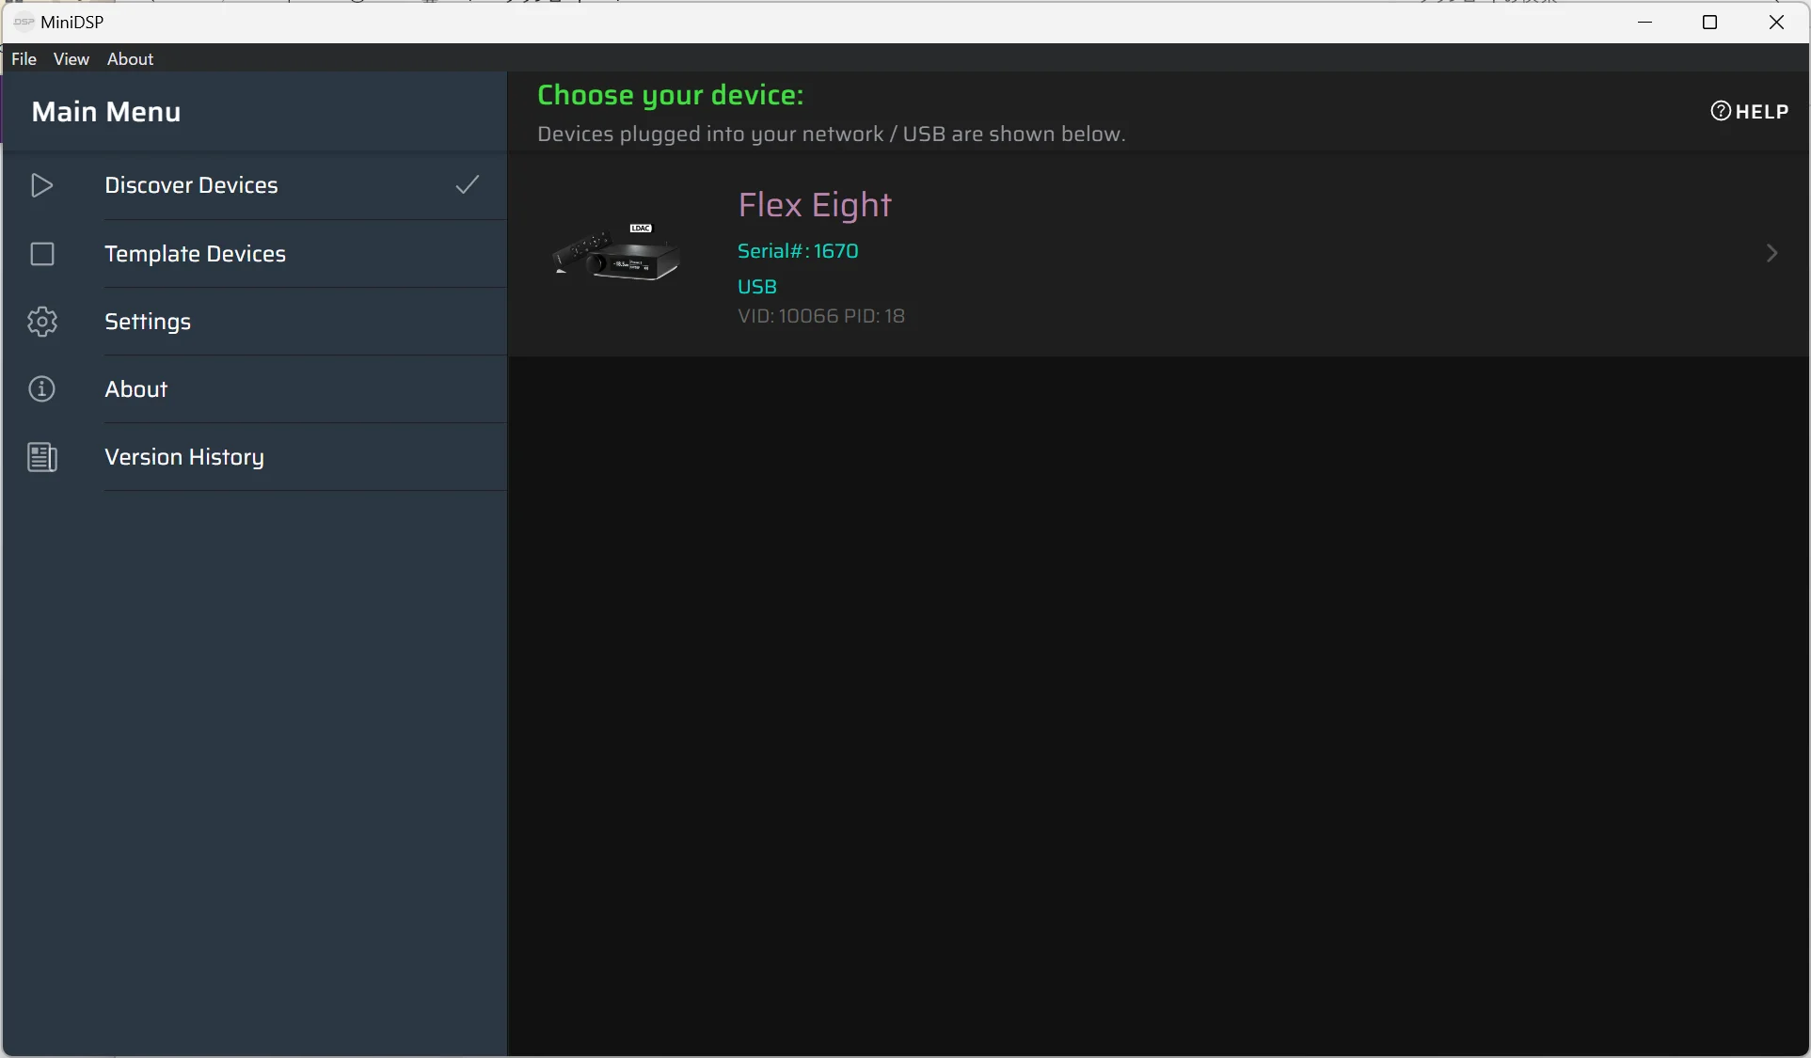Screen dimensions: 1811x1058
Task: Open the View menu
Action: point(71,59)
